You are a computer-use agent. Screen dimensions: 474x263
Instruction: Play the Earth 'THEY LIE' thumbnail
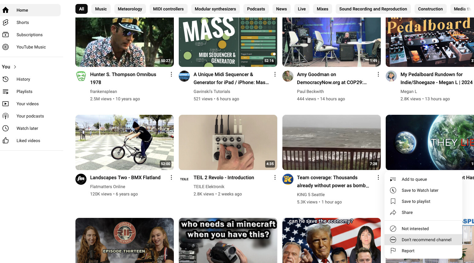[430, 142]
